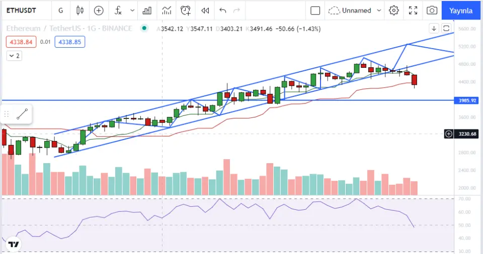Start bar replay with the rewind icon
483x254 pixels.
click(205, 10)
